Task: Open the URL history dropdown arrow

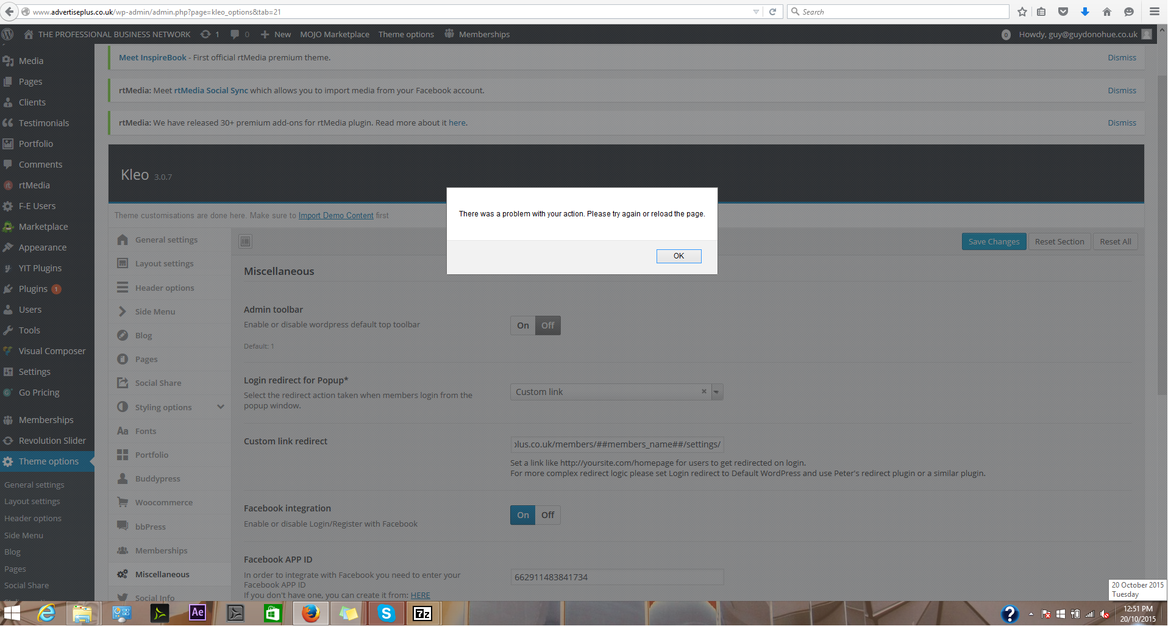Action: coord(756,12)
